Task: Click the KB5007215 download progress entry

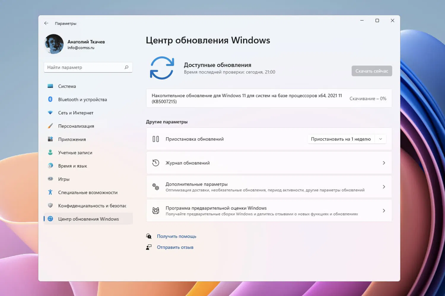Action: click(269, 98)
